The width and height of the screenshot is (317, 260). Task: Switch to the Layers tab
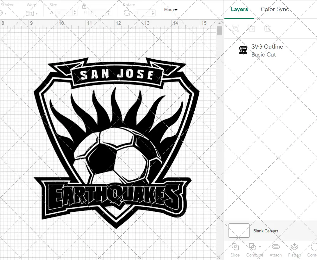click(x=239, y=9)
